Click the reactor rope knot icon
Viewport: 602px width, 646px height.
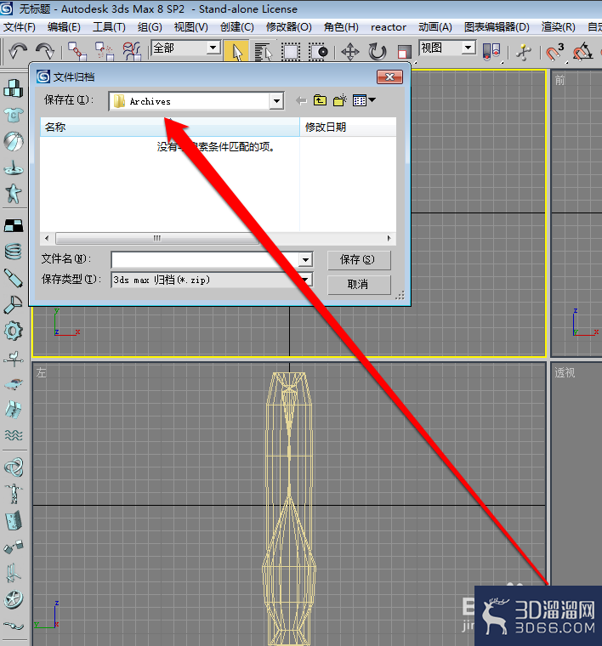[x=14, y=467]
